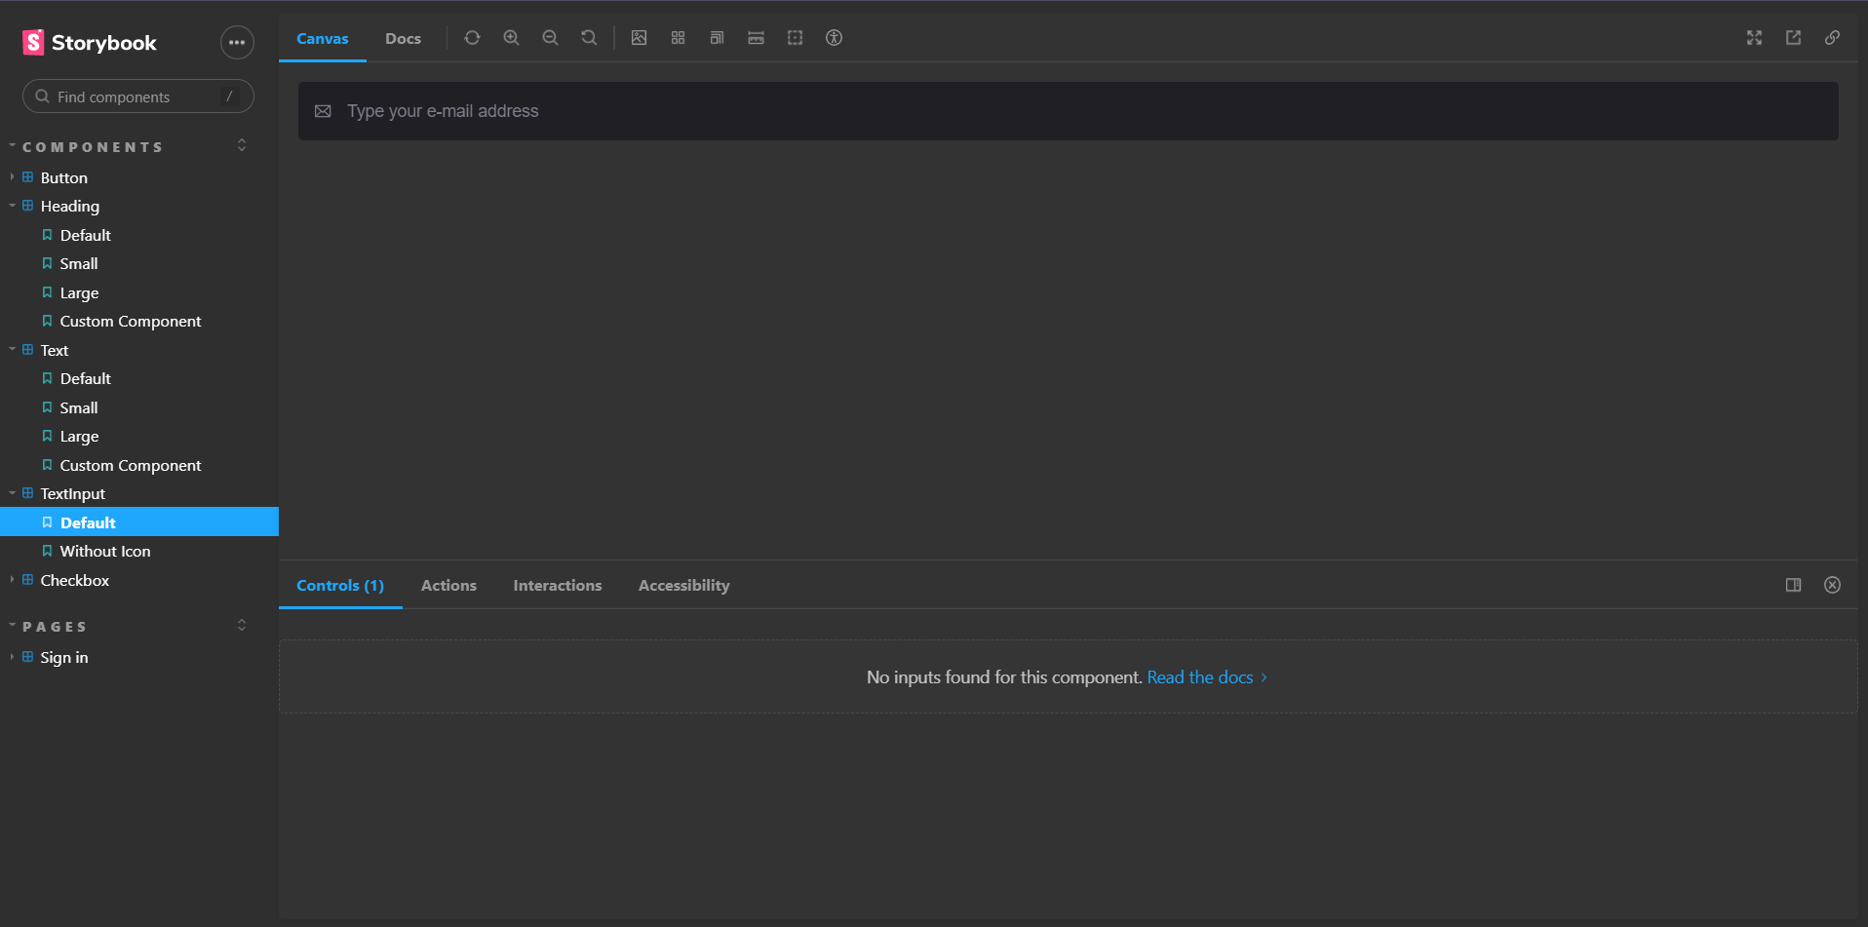The height and width of the screenshot is (927, 1868).
Task: Open canvas in a new browser tab
Action: tap(1793, 38)
